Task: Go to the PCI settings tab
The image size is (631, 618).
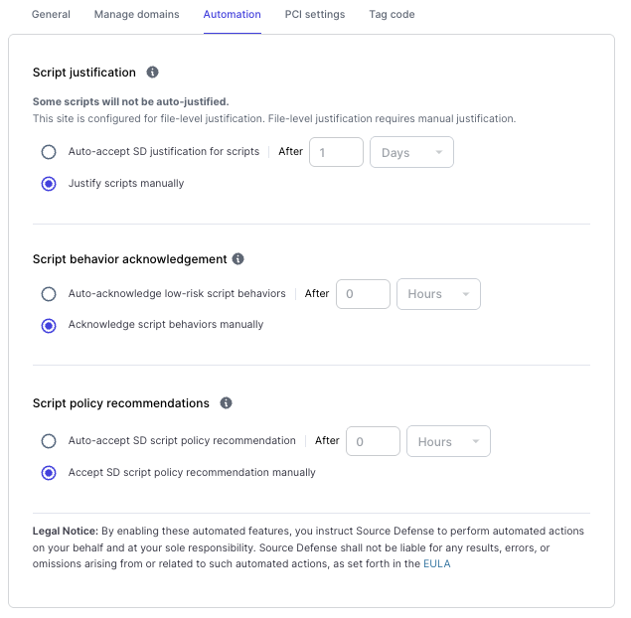Action: point(314,15)
